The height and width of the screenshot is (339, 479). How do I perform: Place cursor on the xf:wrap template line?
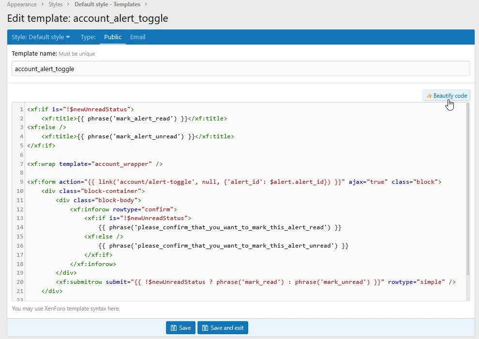coord(95,164)
